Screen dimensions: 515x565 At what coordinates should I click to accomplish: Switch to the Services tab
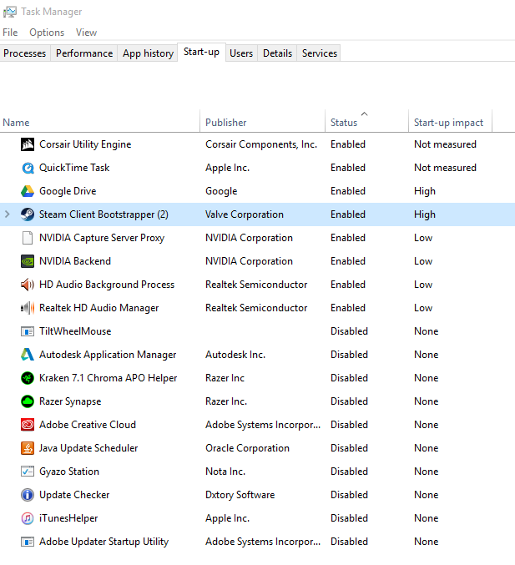click(x=320, y=53)
